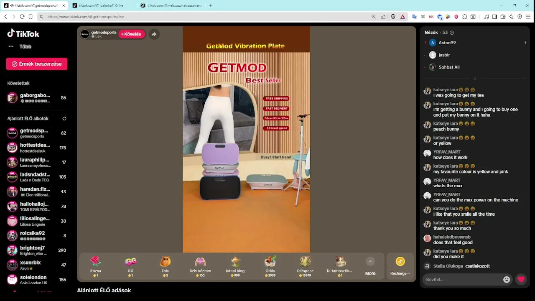Send a Rózsa rose gift
The image size is (535, 301).
(x=96, y=266)
